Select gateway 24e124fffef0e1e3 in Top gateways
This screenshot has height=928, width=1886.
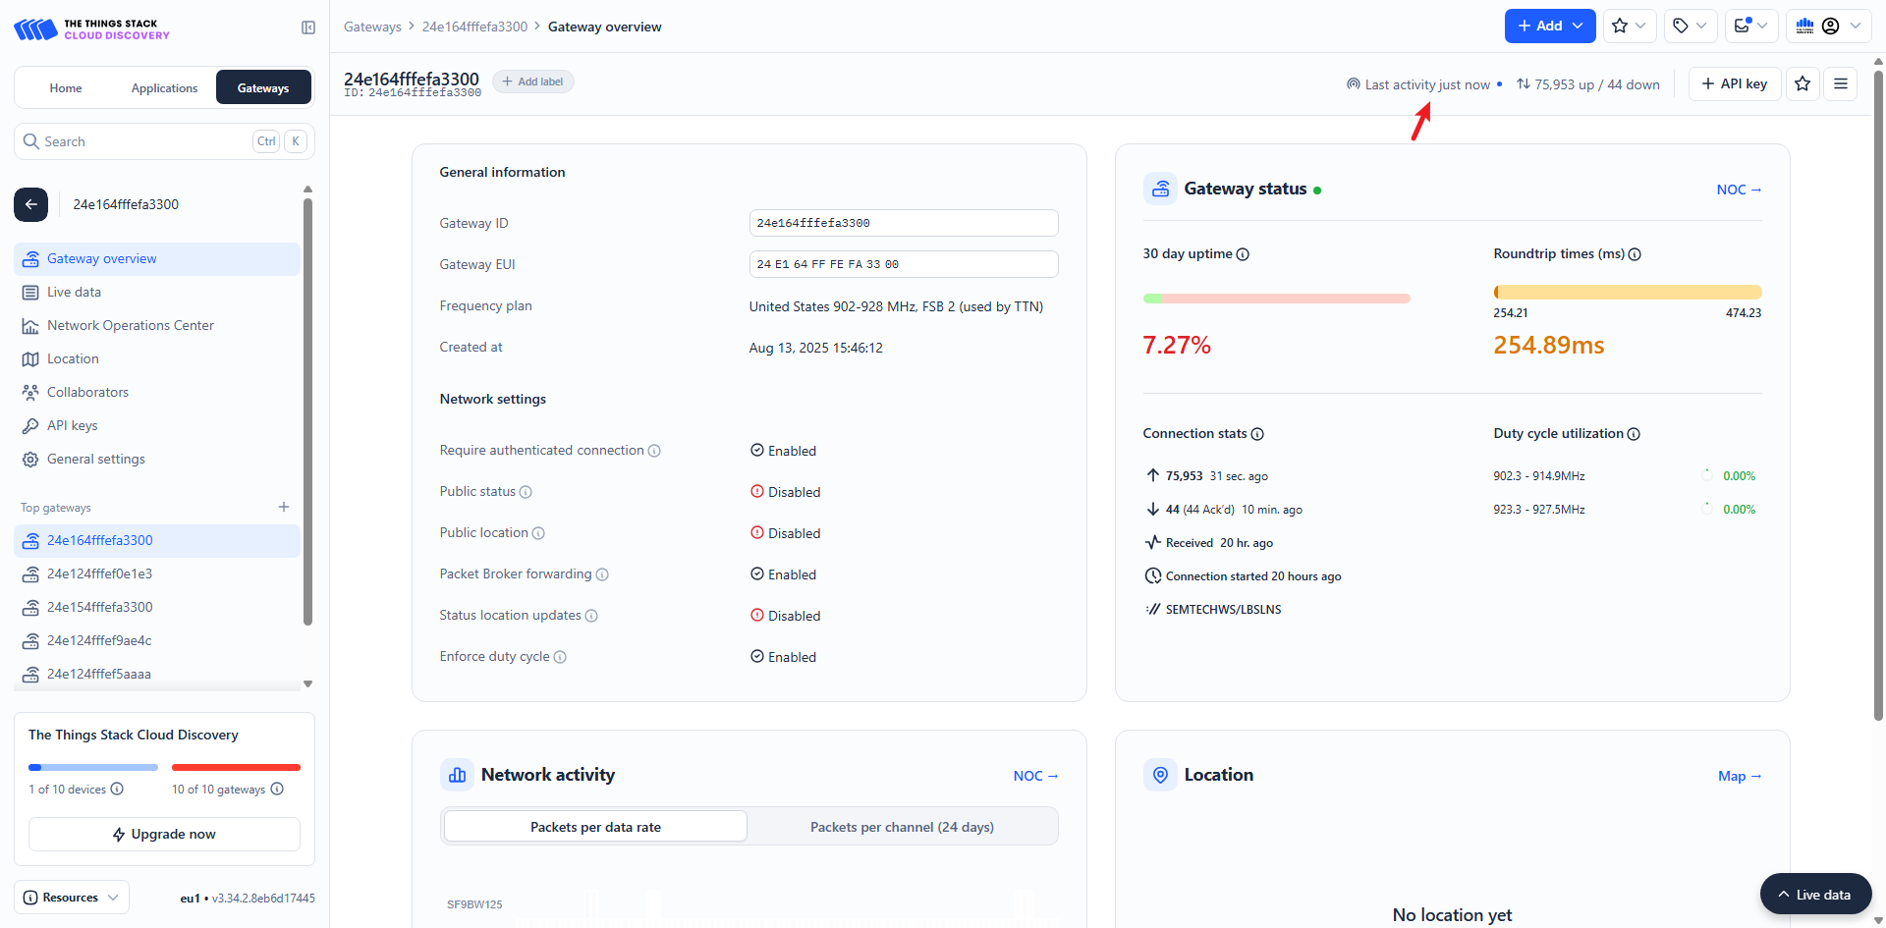157,574
